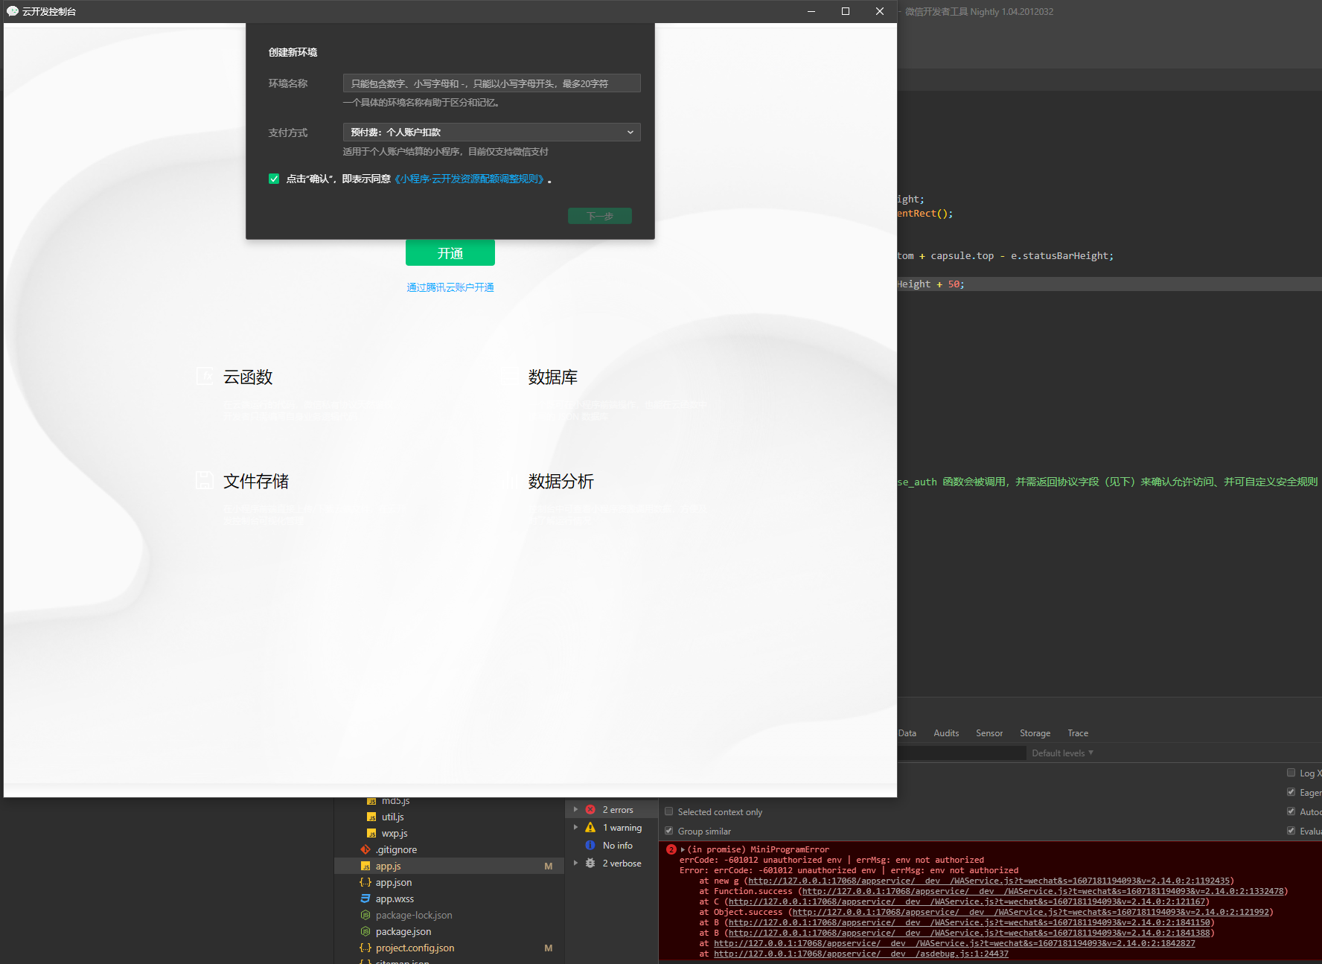Click the .gitignore git icon

click(365, 850)
